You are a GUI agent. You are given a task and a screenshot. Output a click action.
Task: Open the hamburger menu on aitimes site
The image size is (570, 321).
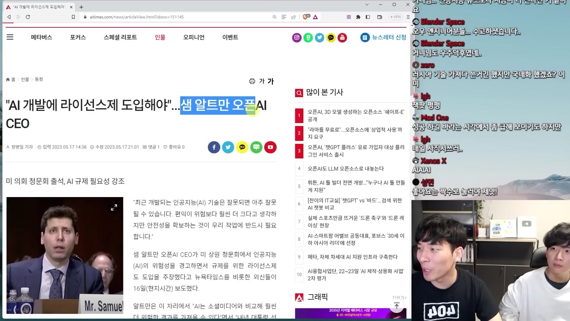[x=10, y=37]
